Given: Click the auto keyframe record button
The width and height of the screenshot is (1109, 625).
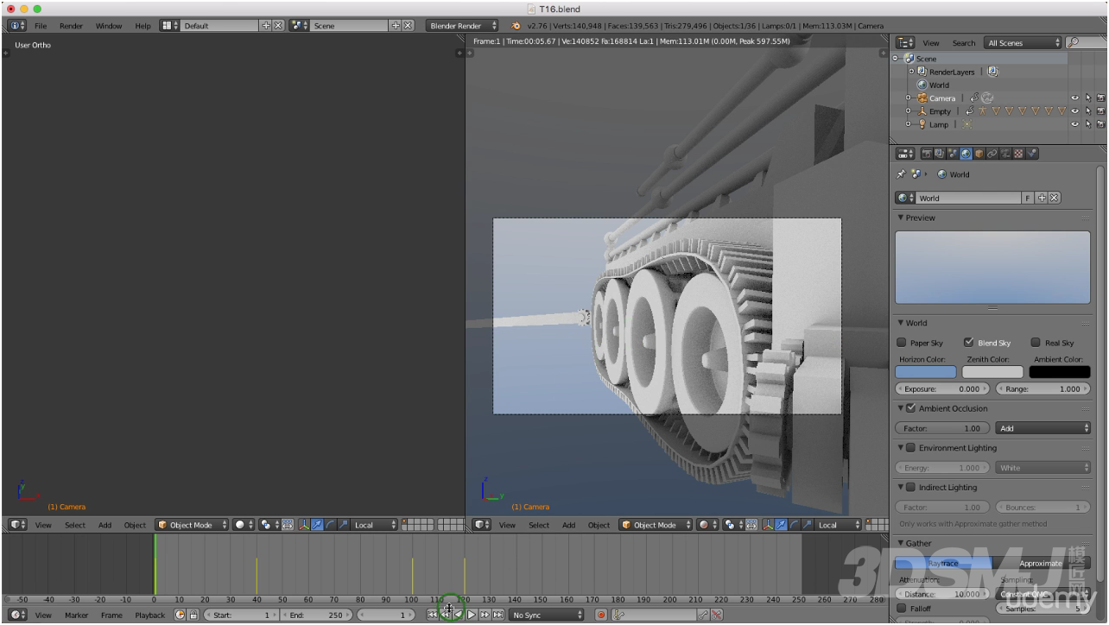Looking at the screenshot, I should click(x=601, y=615).
